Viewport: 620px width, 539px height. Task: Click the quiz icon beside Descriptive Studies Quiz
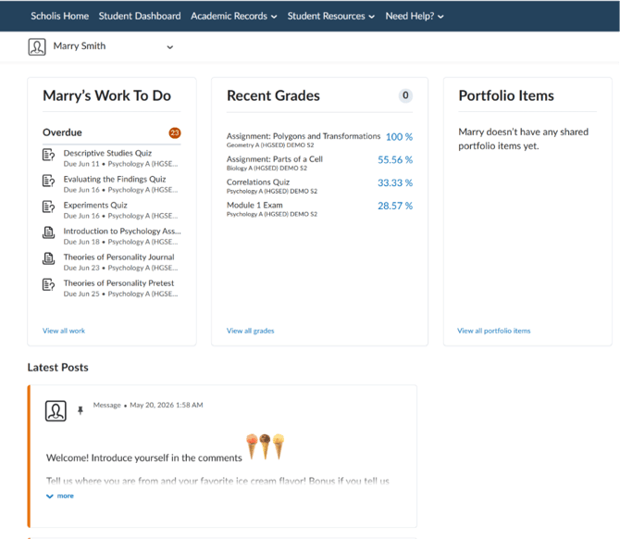tap(48, 155)
